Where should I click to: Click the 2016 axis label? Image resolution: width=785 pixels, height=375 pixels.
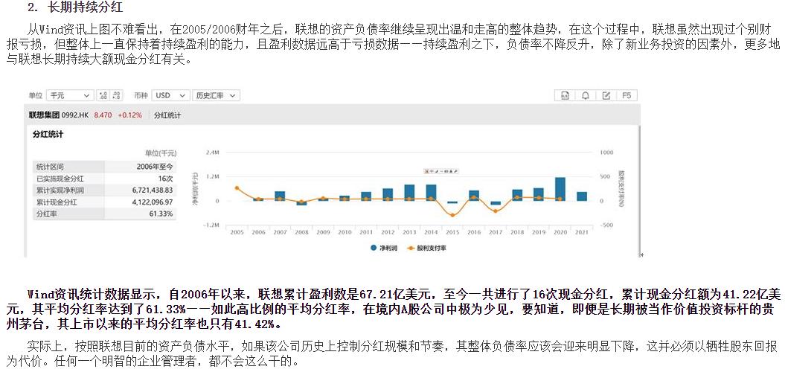pyautogui.click(x=474, y=232)
